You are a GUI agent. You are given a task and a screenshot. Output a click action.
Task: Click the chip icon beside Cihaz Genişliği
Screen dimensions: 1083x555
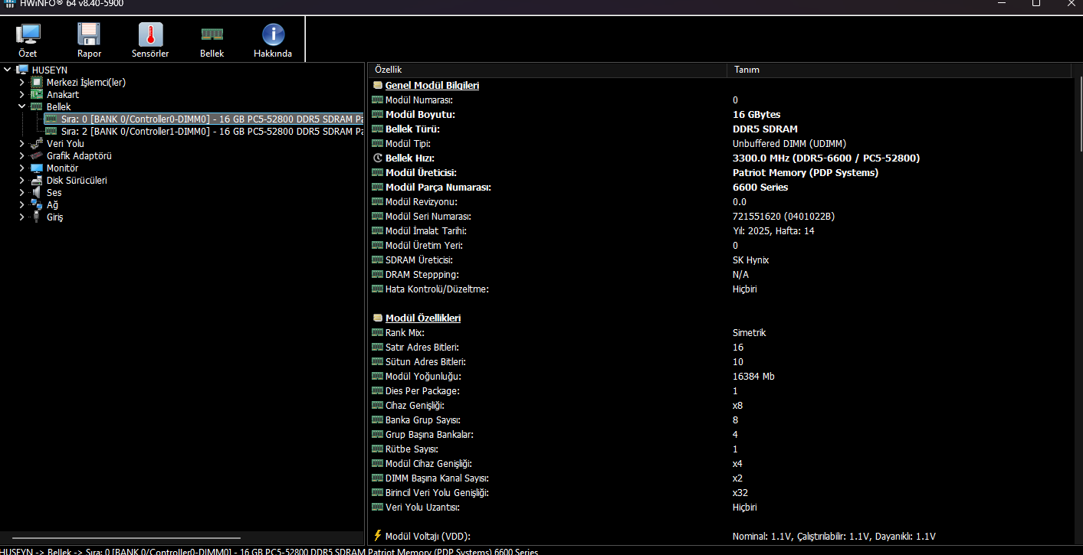(x=377, y=406)
